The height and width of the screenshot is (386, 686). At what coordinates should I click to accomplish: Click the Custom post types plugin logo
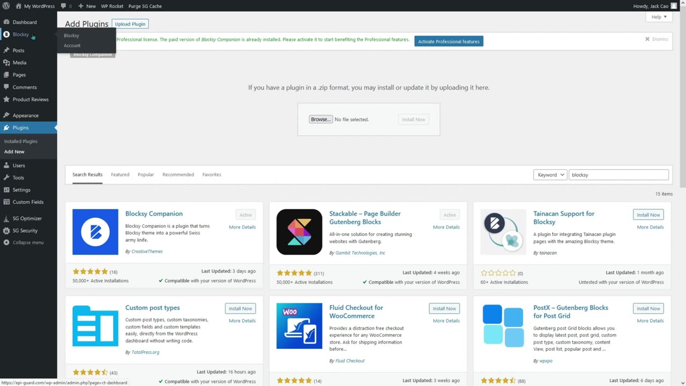click(95, 326)
